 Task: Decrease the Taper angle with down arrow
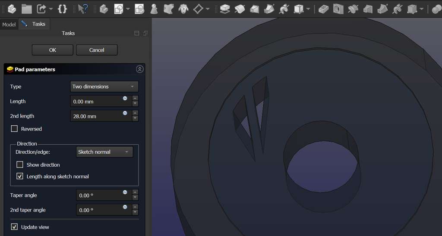pyautogui.click(x=135, y=198)
